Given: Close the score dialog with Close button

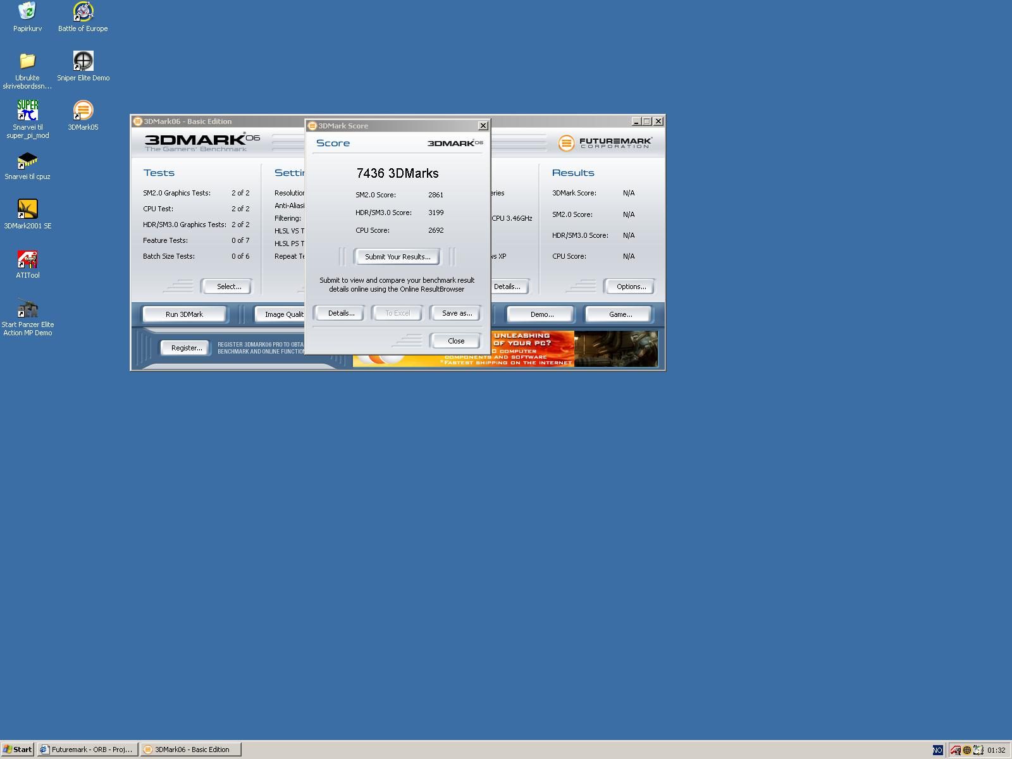Looking at the screenshot, I should coord(456,341).
